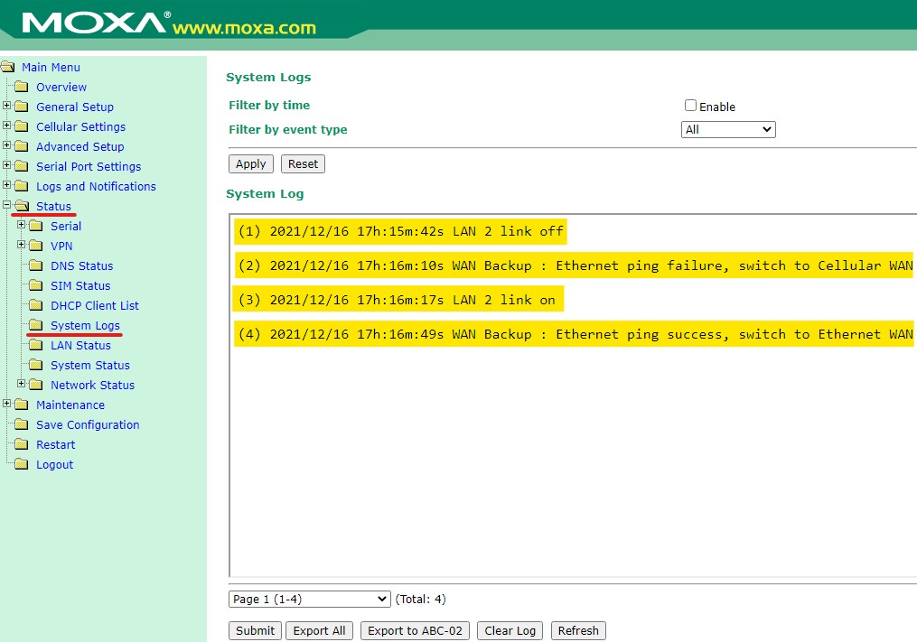Click the Restart folder icon

(x=22, y=445)
